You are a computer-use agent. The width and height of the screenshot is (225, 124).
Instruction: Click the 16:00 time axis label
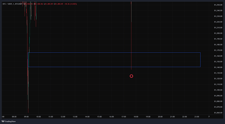112,117
